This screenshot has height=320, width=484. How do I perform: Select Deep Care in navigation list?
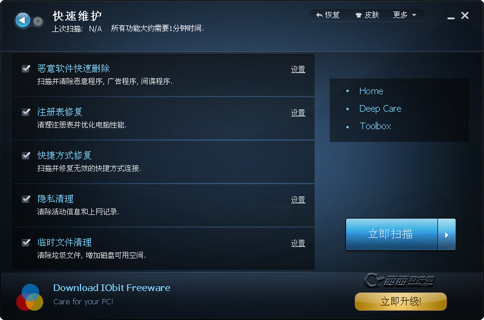point(381,109)
